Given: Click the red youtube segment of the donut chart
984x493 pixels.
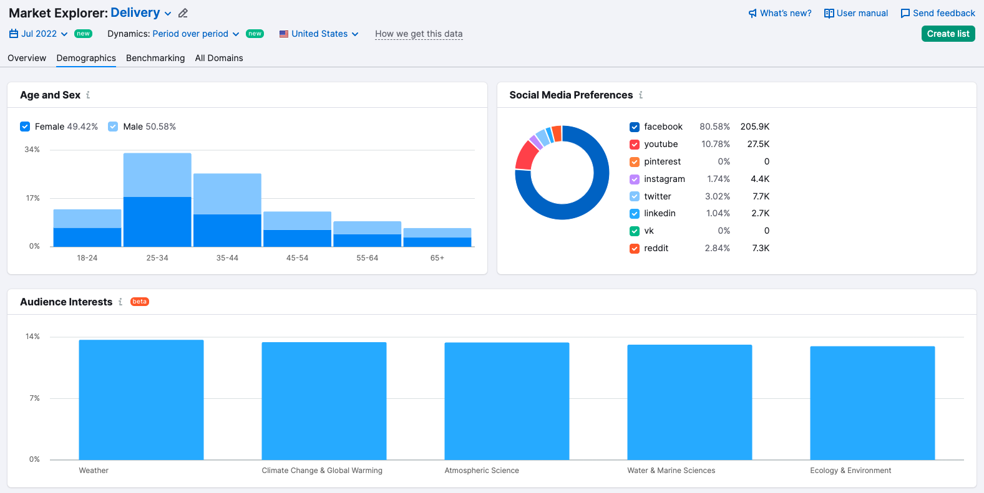Looking at the screenshot, I should click(x=526, y=155).
